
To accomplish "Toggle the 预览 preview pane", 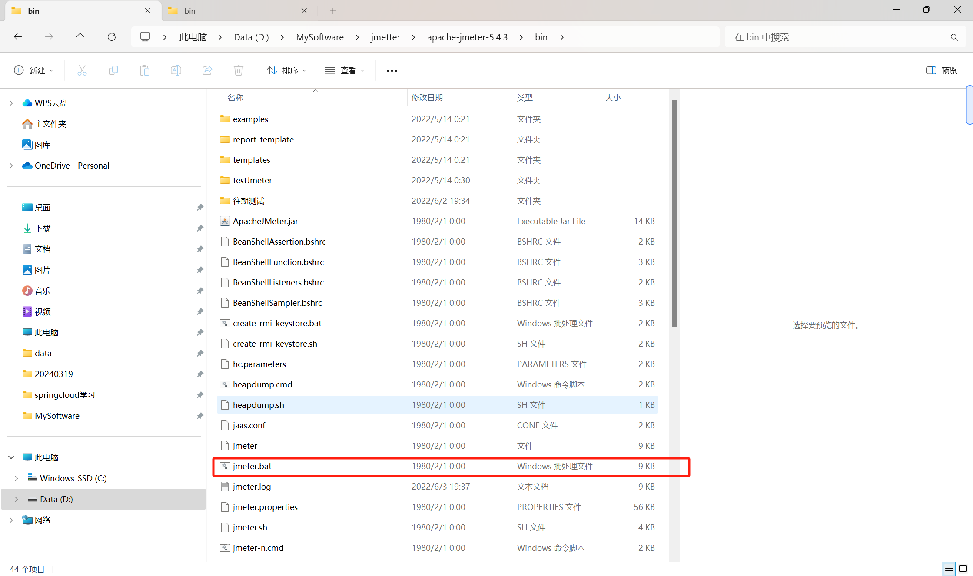I will click(941, 70).
